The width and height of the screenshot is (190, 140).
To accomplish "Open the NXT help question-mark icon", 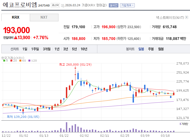I will coord(187,17).
